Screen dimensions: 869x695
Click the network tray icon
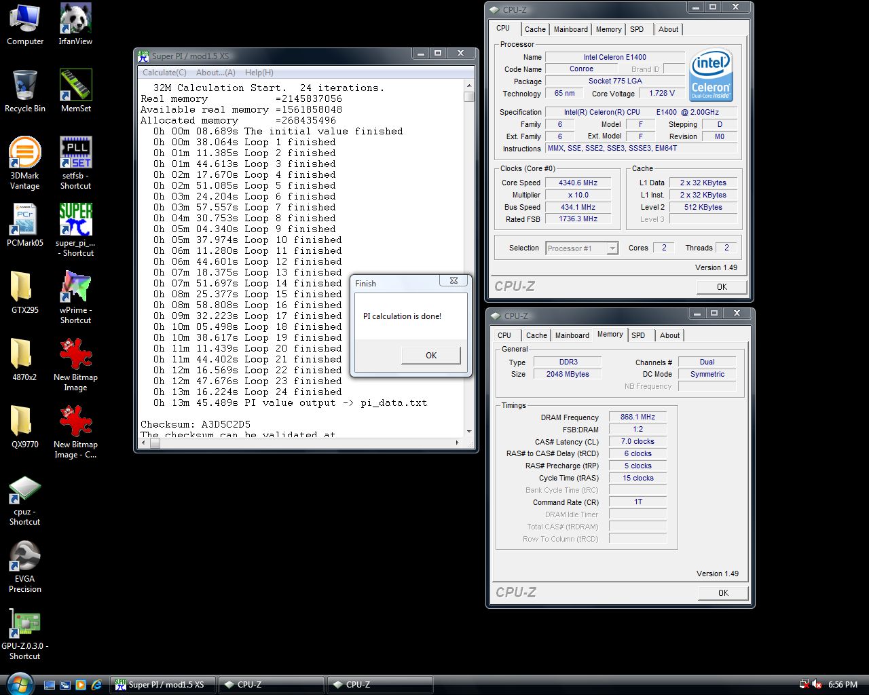[805, 685]
